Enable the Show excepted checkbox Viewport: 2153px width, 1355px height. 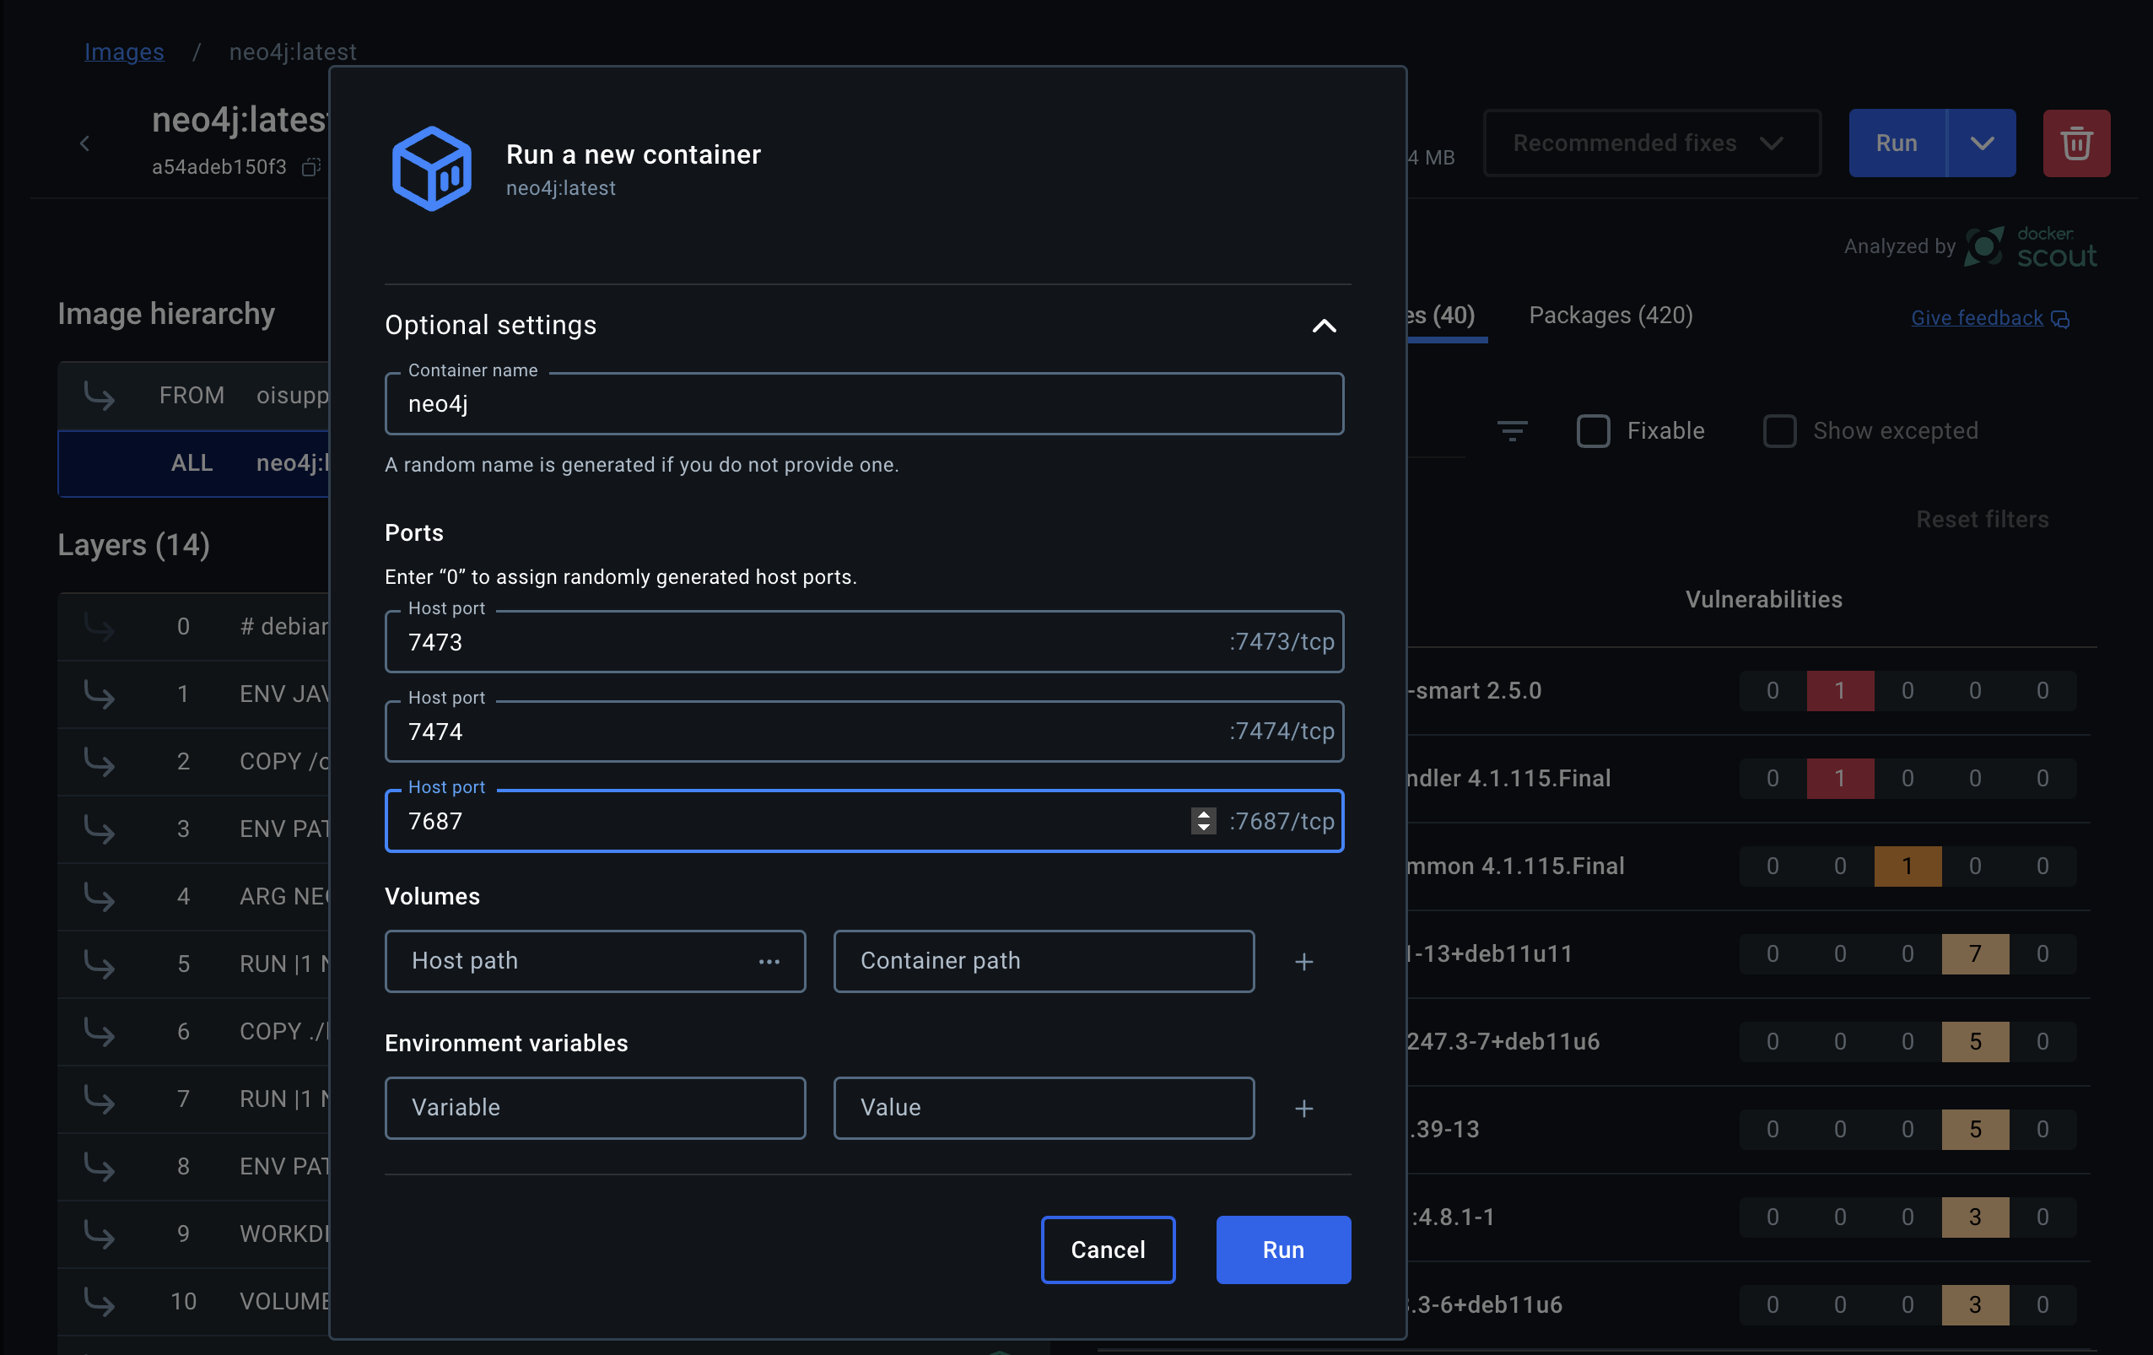click(x=1780, y=431)
